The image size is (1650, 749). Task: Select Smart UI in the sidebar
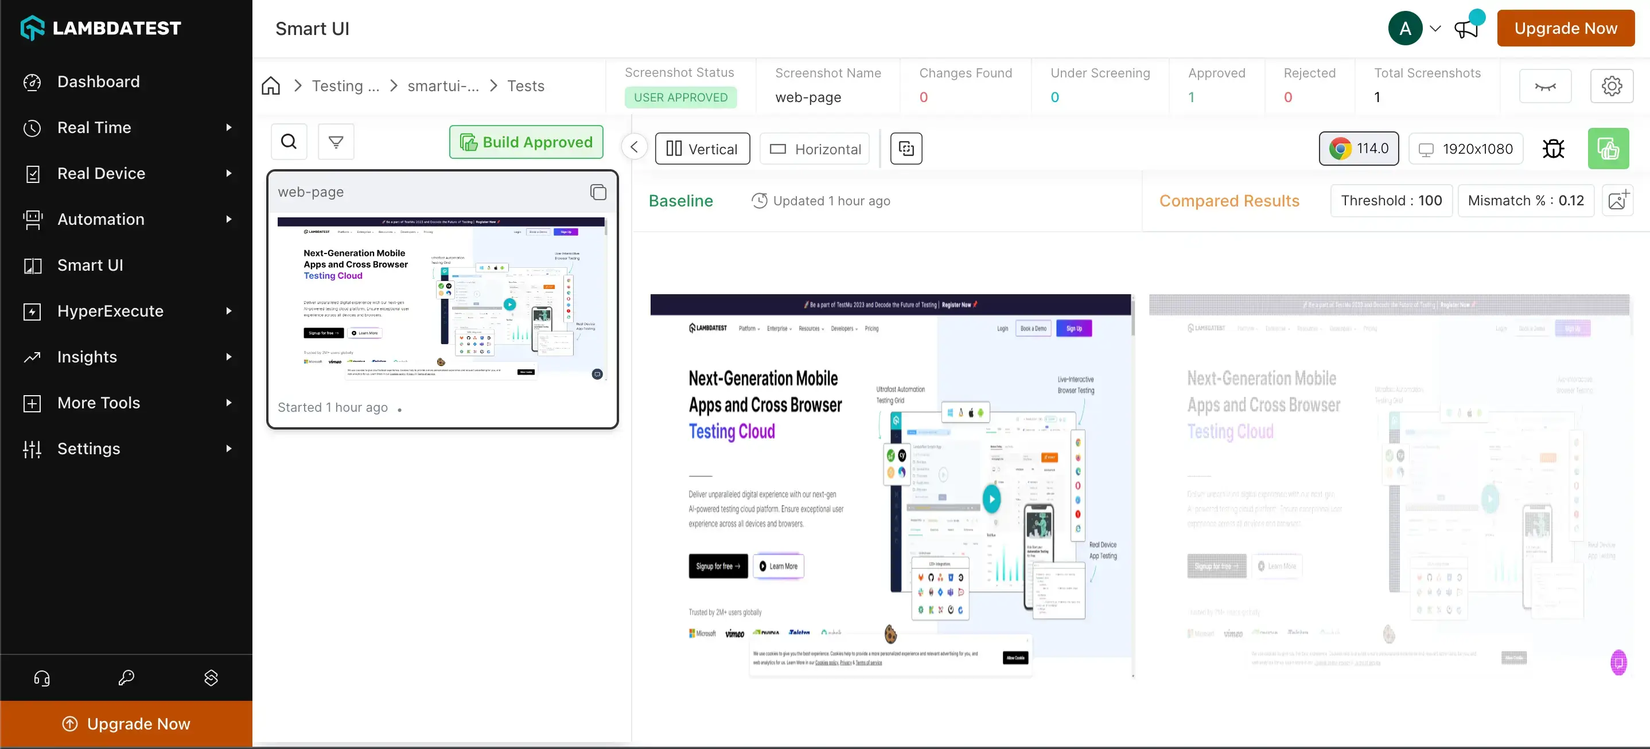click(89, 265)
